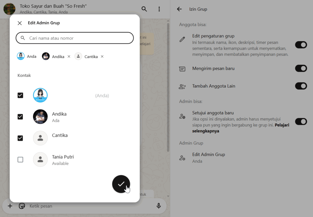Turn off 'Mengirim pesan baru' toggle

[301, 68]
